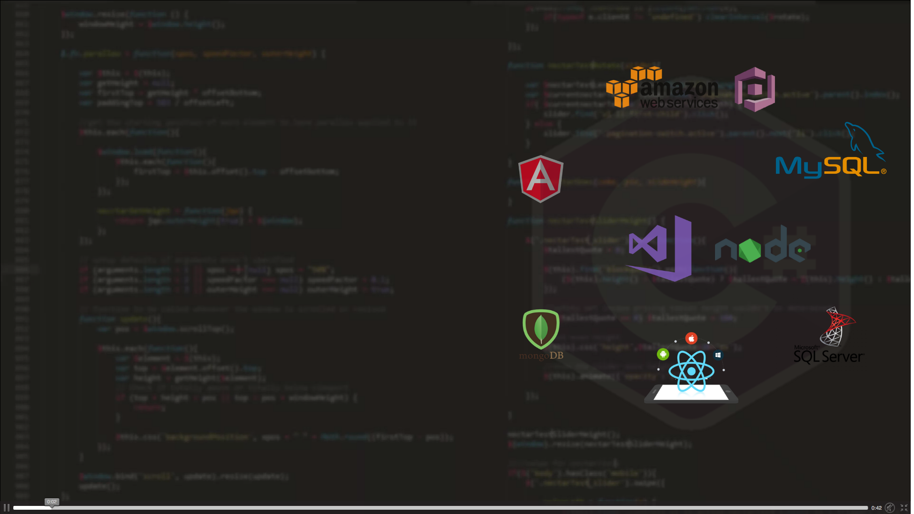This screenshot has height=514, width=914.
Task: Click the purple cube logo beside AWS
Action: [x=755, y=89]
